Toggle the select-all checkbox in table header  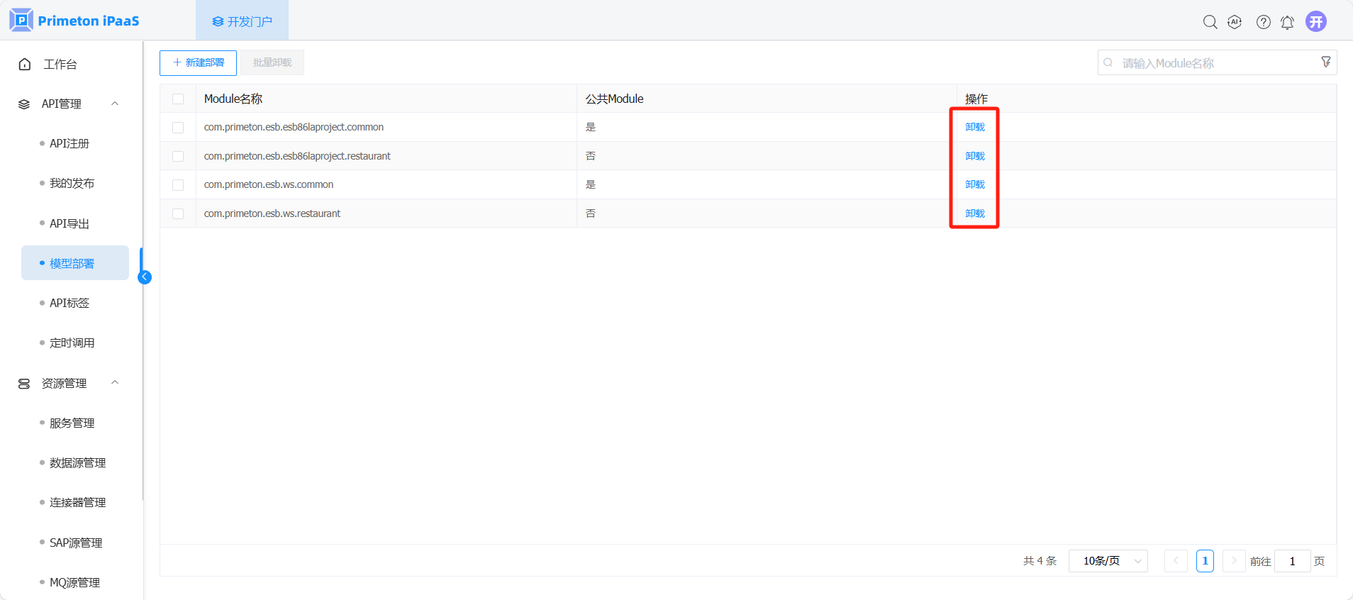[x=178, y=99]
